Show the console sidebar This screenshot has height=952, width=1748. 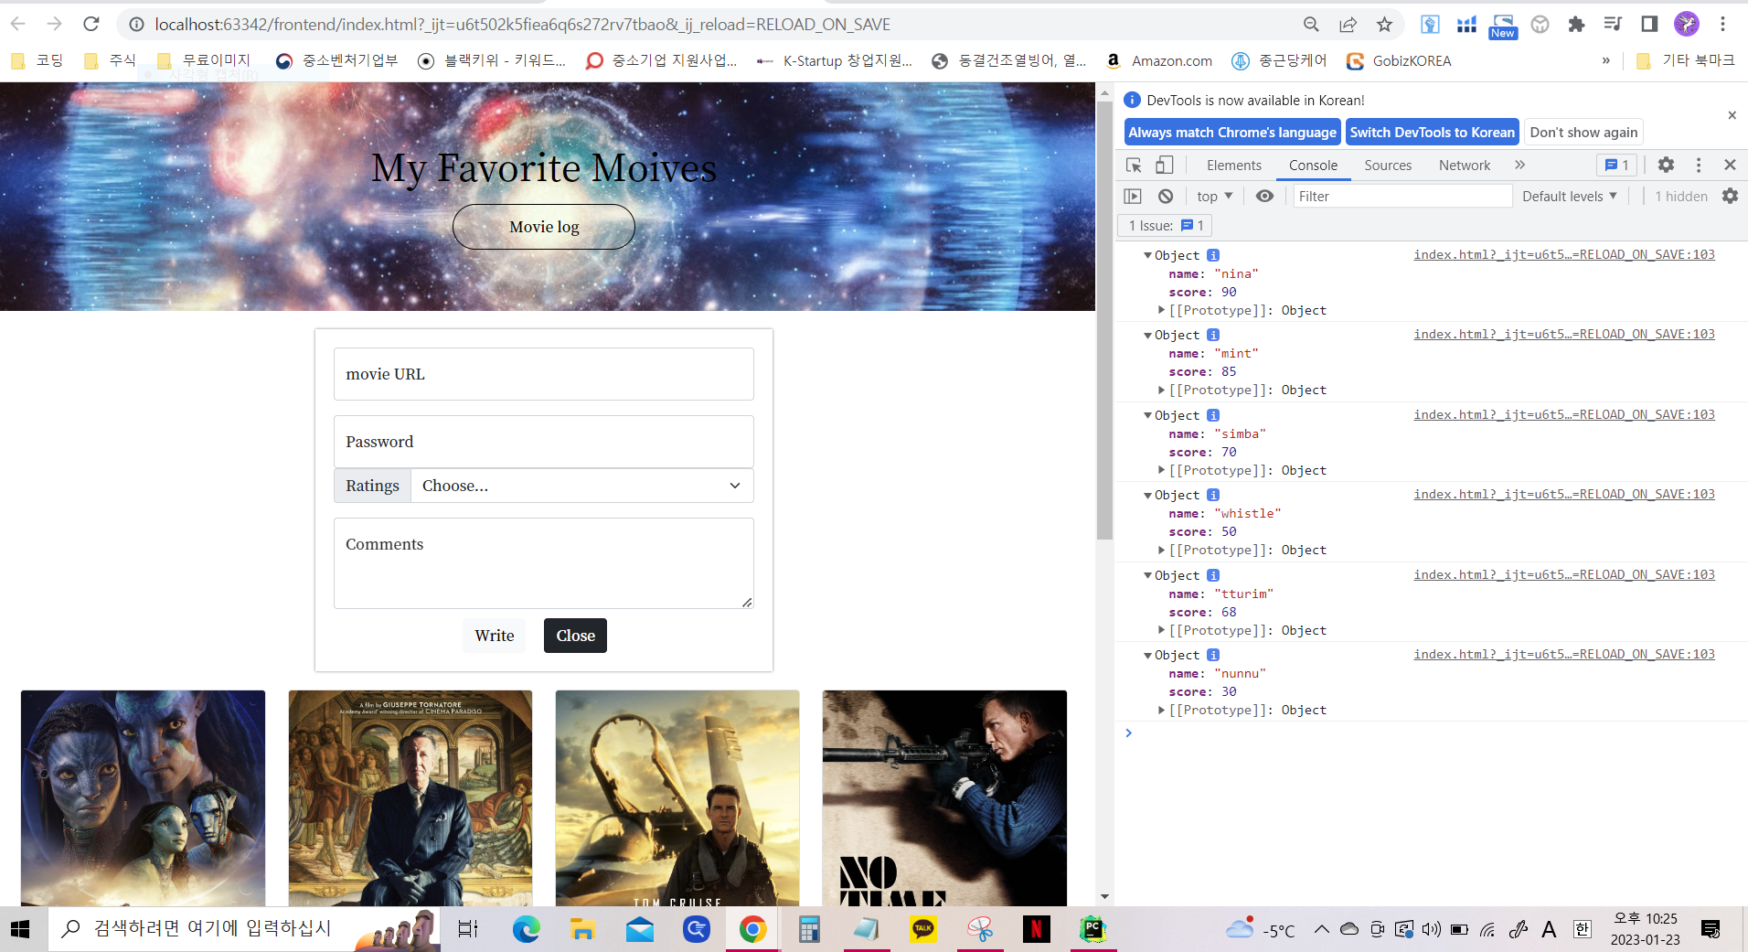pyautogui.click(x=1133, y=196)
